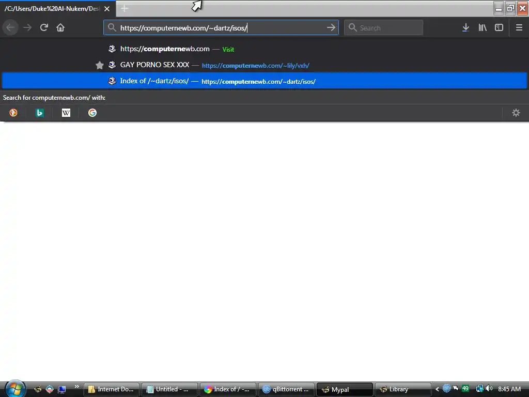Open the network tray icon
This screenshot has width=529, height=397.
pyautogui.click(x=479, y=389)
